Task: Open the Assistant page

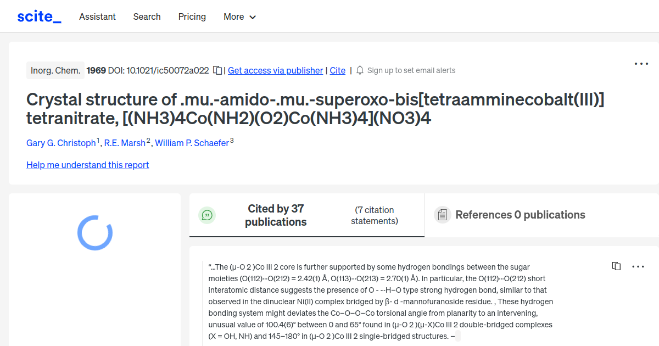Action: tap(97, 16)
